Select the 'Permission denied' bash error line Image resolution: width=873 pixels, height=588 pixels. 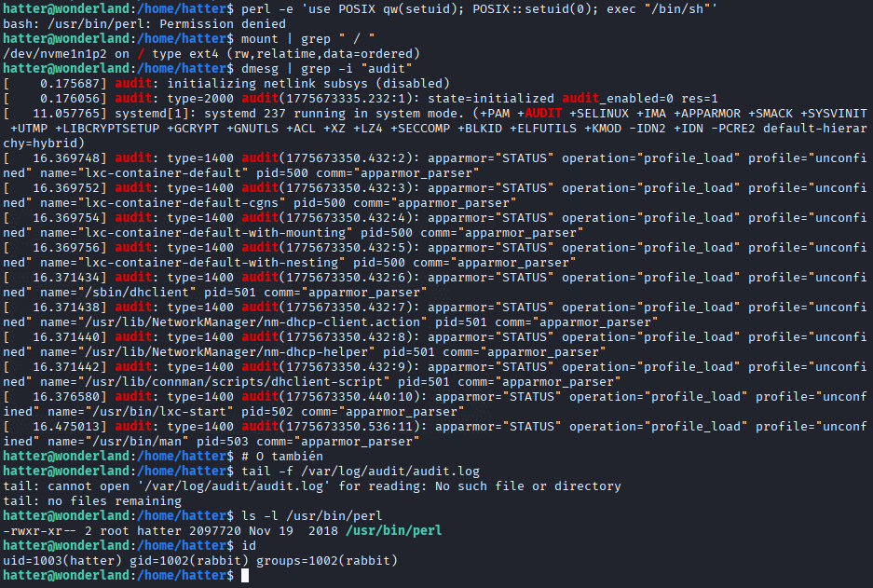coord(144,24)
